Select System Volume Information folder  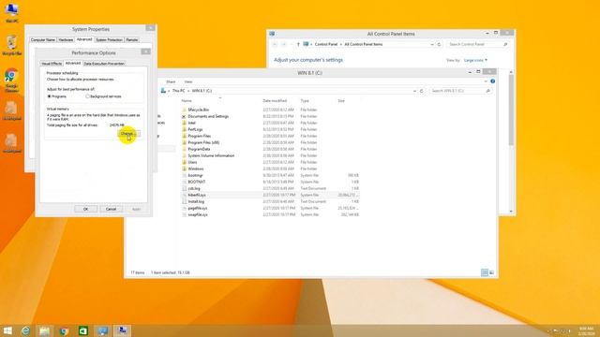tap(211, 156)
